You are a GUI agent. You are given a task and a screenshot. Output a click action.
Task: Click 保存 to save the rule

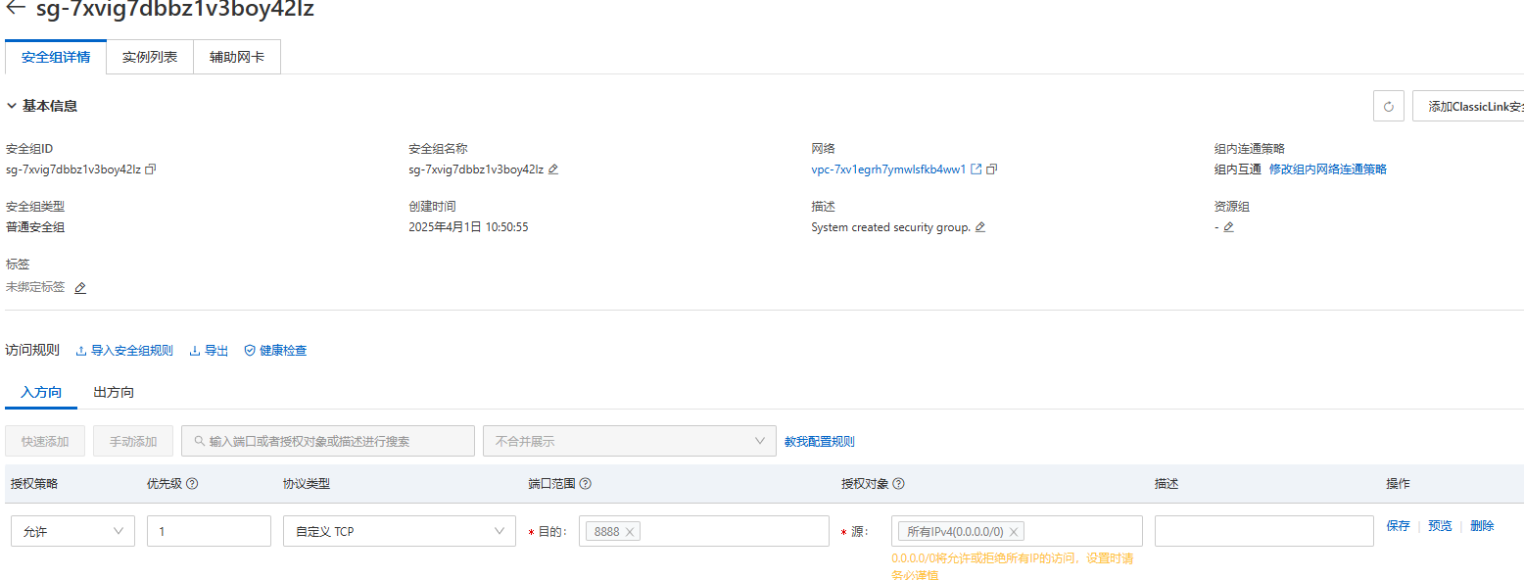pyautogui.click(x=1398, y=526)
